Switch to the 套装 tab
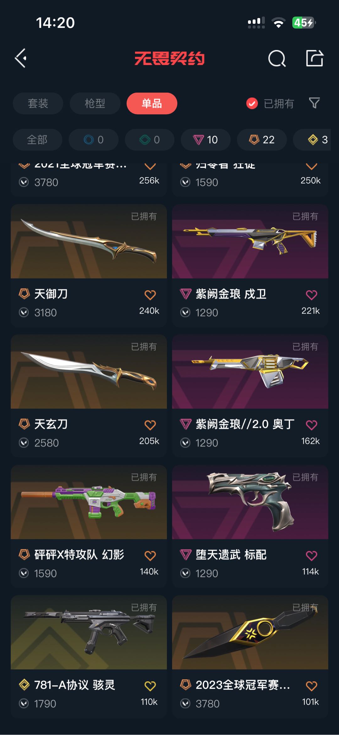This screenshot has height=735, width=339. 38,103
